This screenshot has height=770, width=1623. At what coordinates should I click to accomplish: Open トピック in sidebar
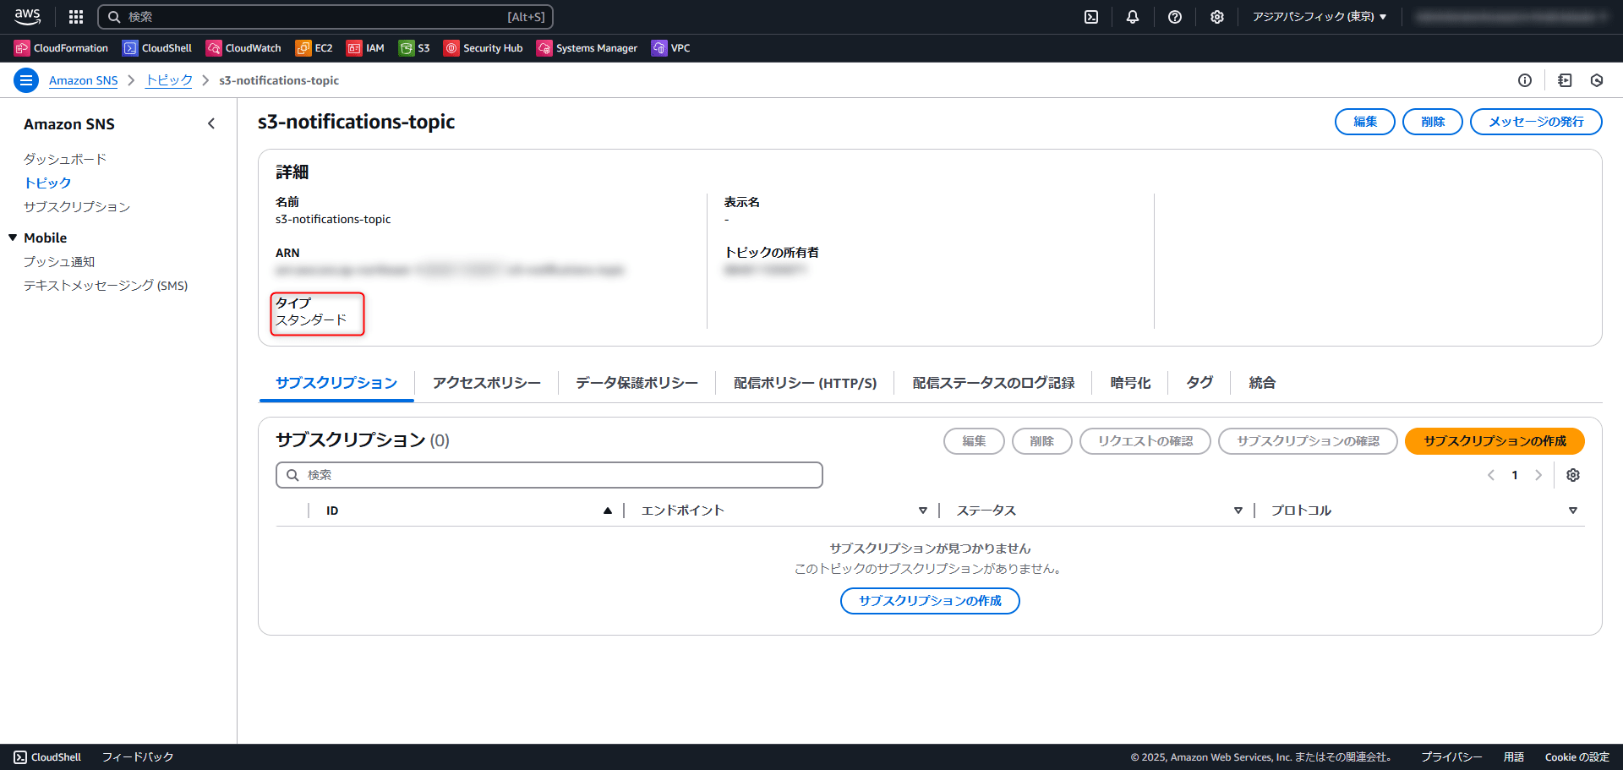[x=47, y=183]
